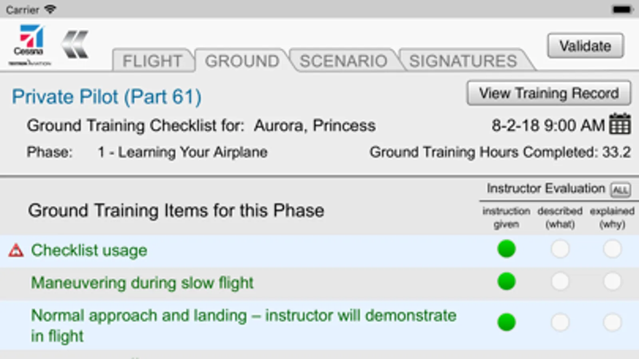Click View Training Record button
This screenshot has width=639, height=359.
point(549,93)
